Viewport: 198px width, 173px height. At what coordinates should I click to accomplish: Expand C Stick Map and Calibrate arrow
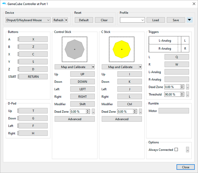pyautogui.click(x=140, y=67)
